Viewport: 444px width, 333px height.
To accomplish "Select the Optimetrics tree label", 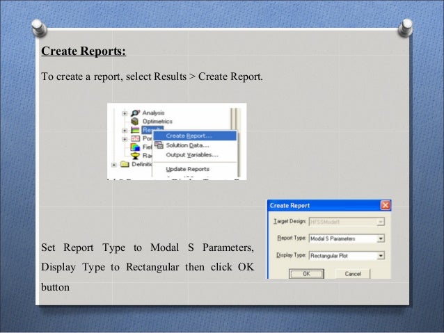I will [x=157, y=122].
